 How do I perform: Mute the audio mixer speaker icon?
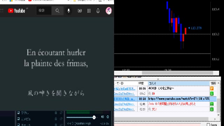pyautogui.click(x=103, y=117)
